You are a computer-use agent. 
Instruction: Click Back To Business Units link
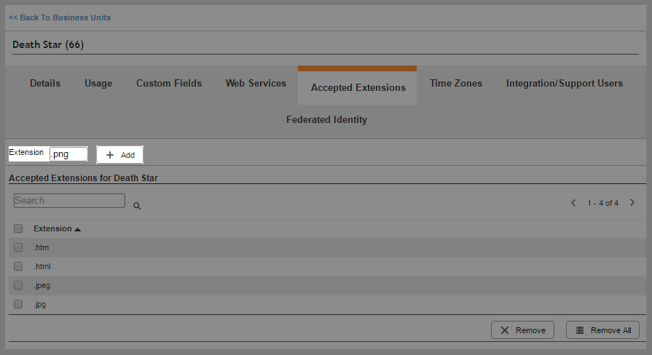tap(60, 17)
